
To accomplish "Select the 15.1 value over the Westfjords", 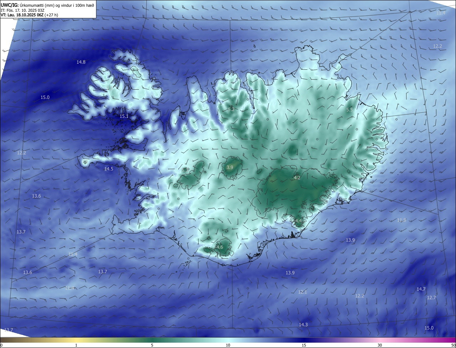I will coord(124,116).
